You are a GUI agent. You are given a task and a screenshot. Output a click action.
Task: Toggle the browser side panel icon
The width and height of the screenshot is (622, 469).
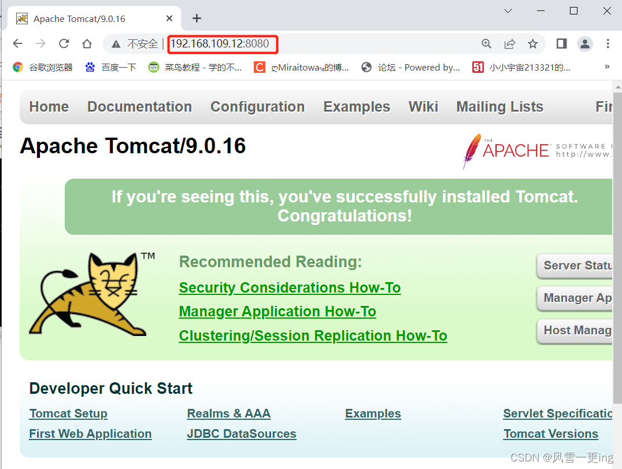(x=561, y=43)
